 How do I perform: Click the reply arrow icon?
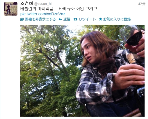60,19
